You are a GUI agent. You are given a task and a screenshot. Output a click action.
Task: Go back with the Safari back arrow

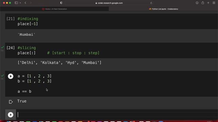click(26, 3)
